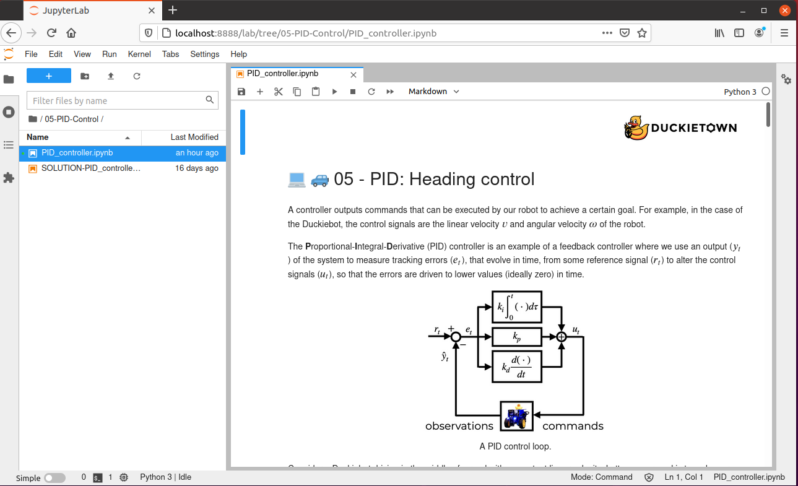The width and height of the screenshot is (798, 486).
Task: Click the kernels count chip icon
Action: (124, 478)
